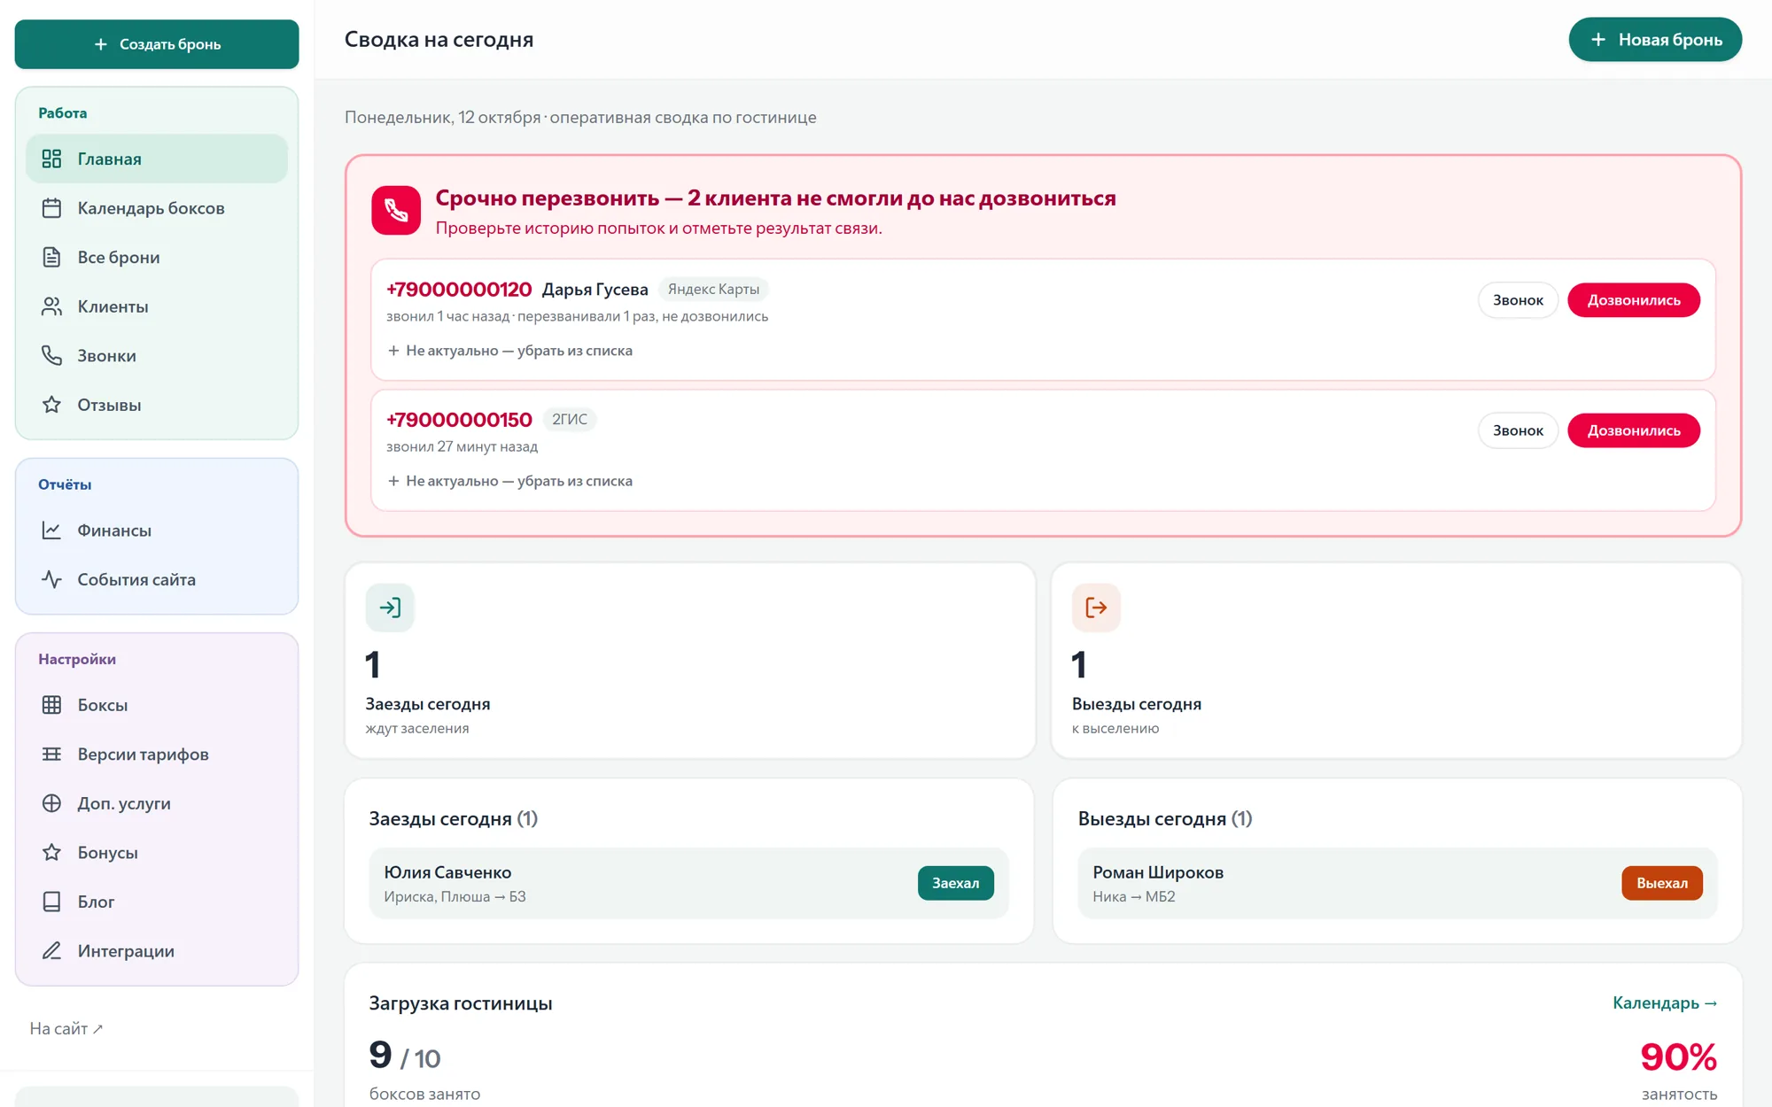Open the Главная menu item

point(157,159)
